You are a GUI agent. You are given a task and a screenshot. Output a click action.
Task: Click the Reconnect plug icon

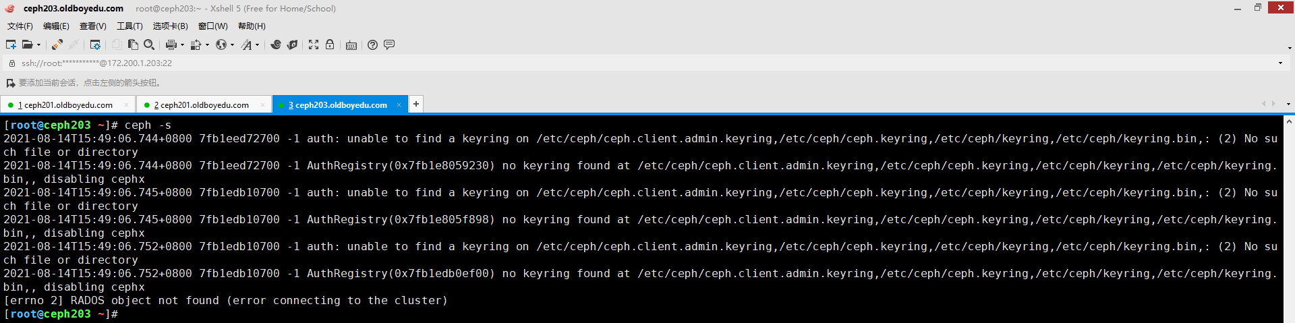57,45
